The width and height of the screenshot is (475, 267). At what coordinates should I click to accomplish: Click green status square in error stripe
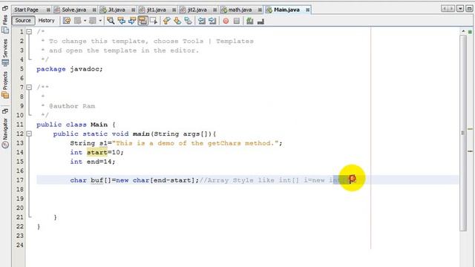(x=470, y=31)
